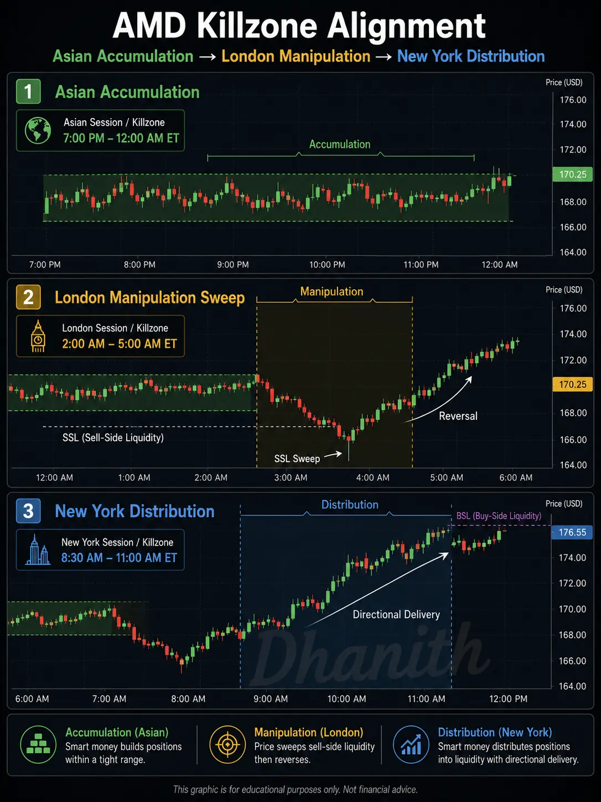Image resolution: width=601 pixels, height=802 pixels.
Task: Click '9:00 AM' on the New York chart axis
Action: 271,699
